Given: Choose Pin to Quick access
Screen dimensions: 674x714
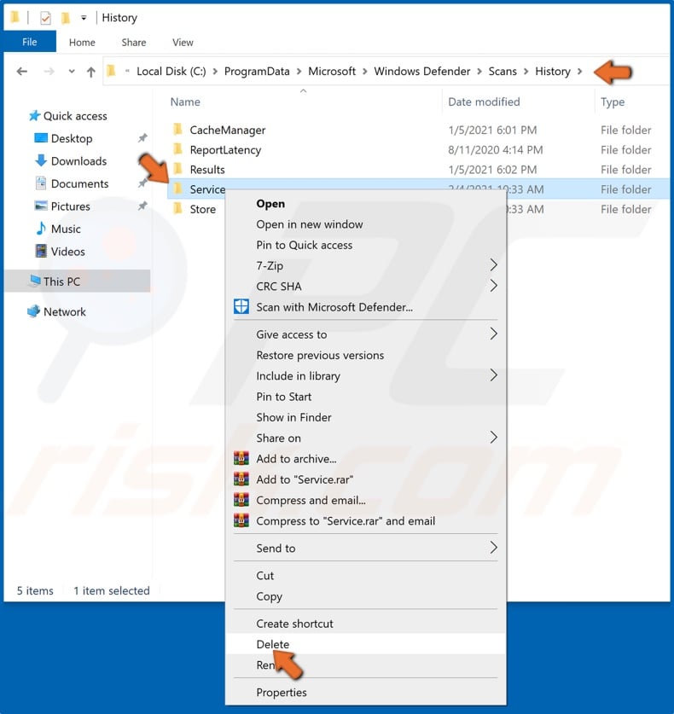Looking at the screenshot, I should point(305,245).
